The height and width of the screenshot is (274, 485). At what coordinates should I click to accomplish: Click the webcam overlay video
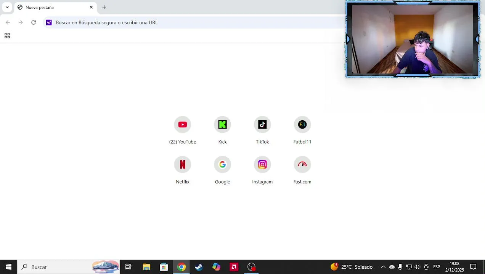[x=413, y=39]
